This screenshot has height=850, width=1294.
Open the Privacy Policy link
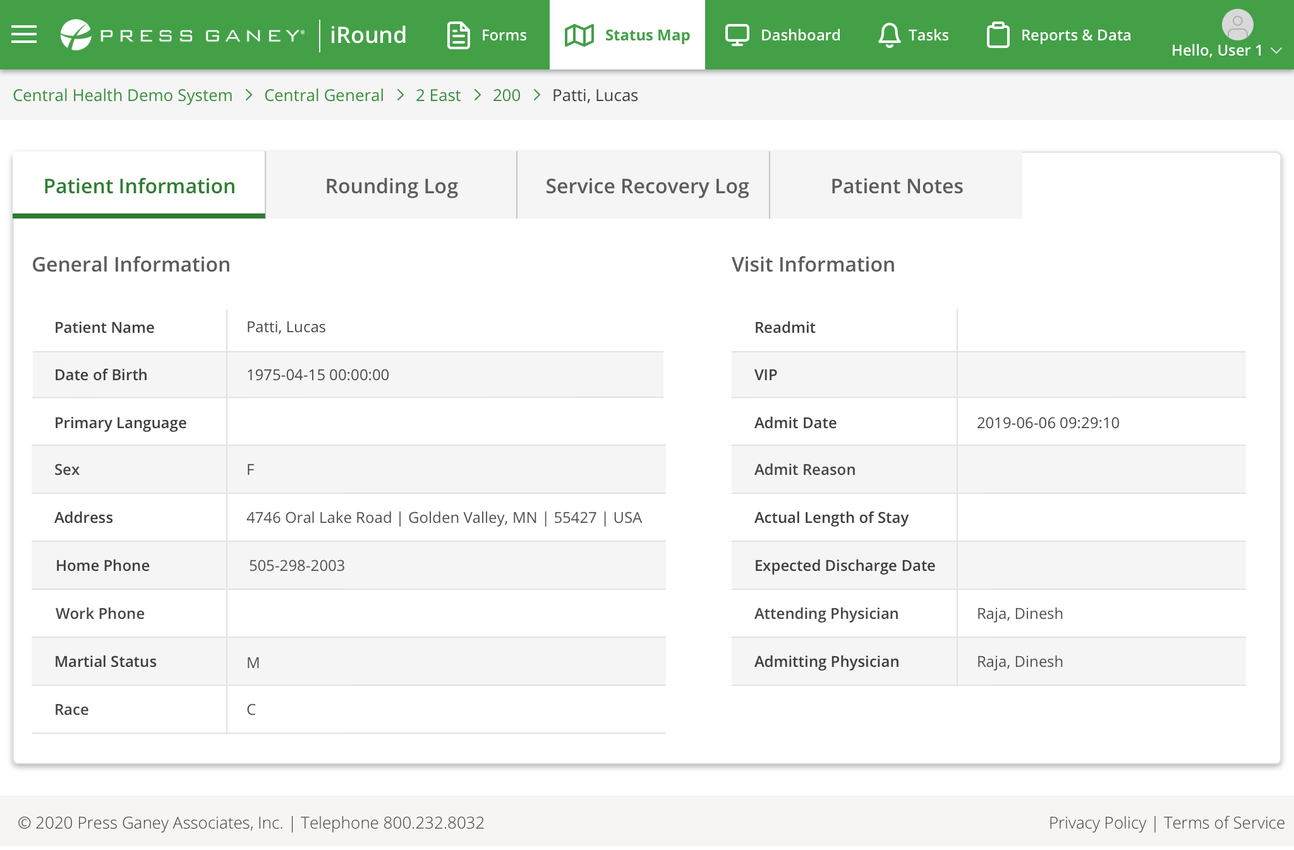pyautogui.click(x=1097, y=823)
